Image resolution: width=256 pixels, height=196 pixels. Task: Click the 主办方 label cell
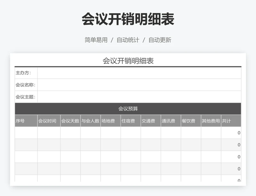[x=26, y=73]
